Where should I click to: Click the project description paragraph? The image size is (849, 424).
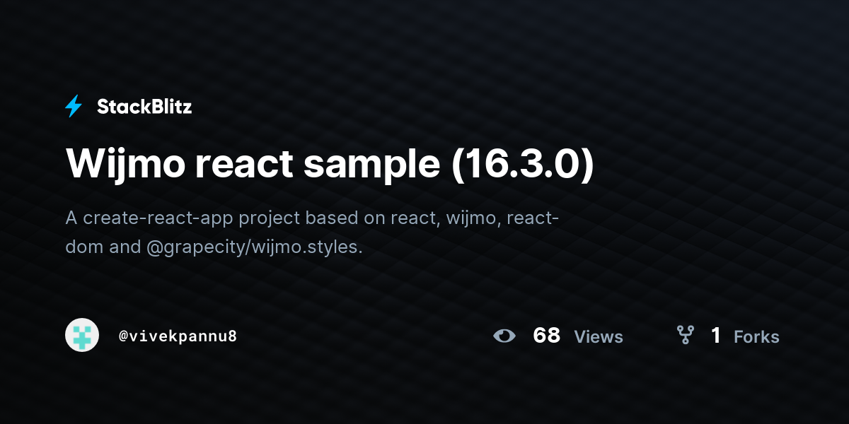tap(313, 232)
